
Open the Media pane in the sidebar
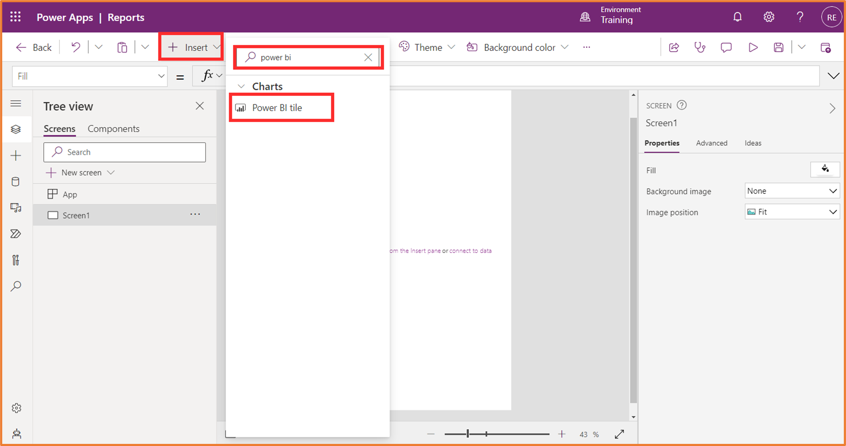point(16,207)
